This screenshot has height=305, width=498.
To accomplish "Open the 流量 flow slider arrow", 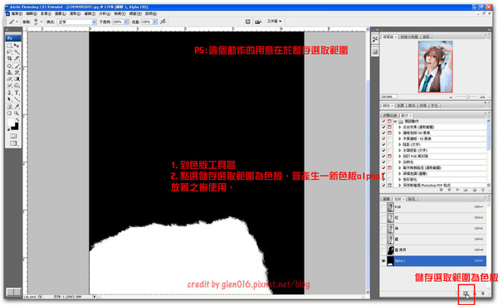I will [x=154, y=22].
